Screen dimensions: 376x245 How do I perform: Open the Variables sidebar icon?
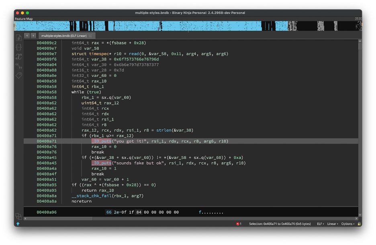coord(18,56)
